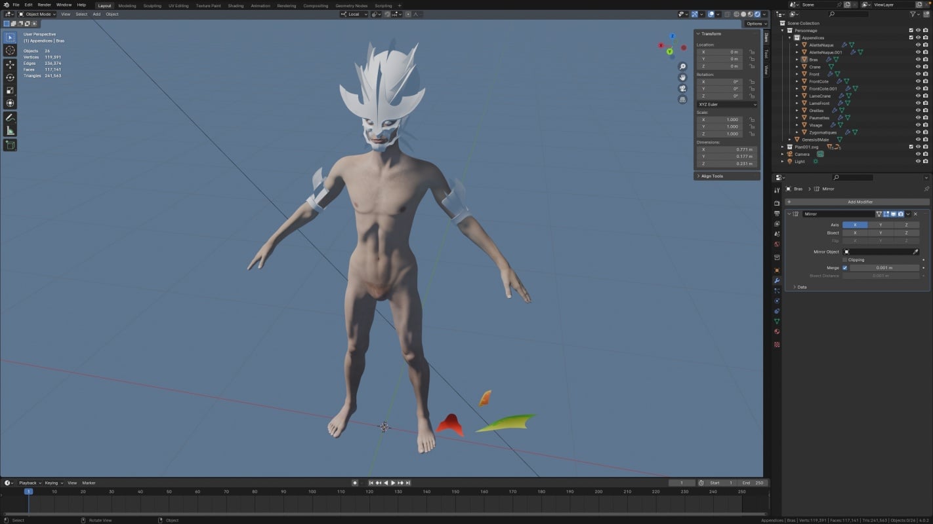Select the Measure tool
The width and height of the screenshot is (933, 524).
click(10, 130)
